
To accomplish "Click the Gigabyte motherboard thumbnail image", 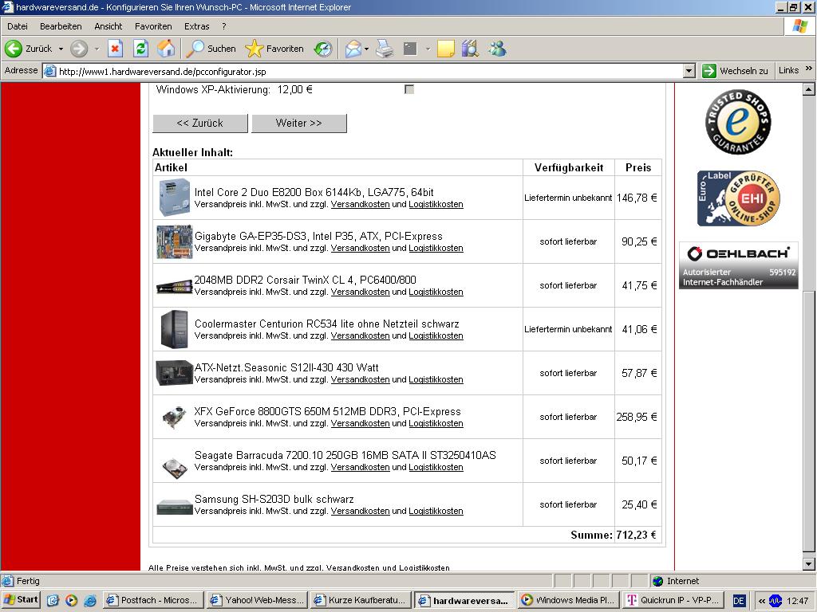I will pos(175,241).
